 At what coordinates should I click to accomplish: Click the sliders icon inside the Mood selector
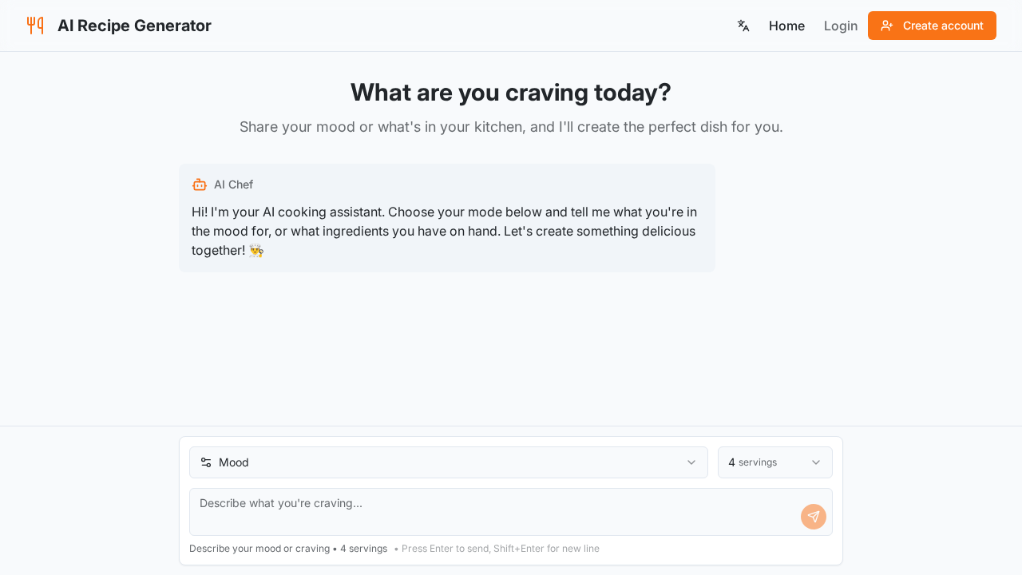(x=204, y=462)
